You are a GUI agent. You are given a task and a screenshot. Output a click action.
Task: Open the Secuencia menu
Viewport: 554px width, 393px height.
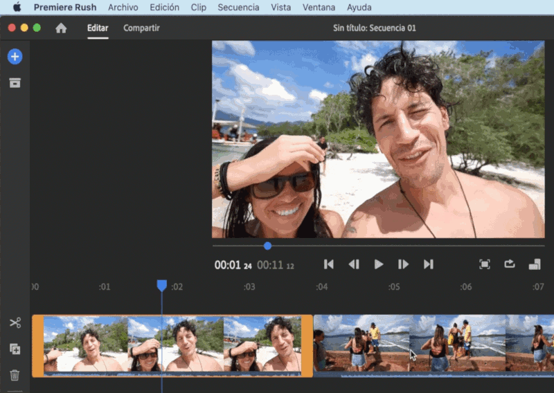[x=238, y=8]
